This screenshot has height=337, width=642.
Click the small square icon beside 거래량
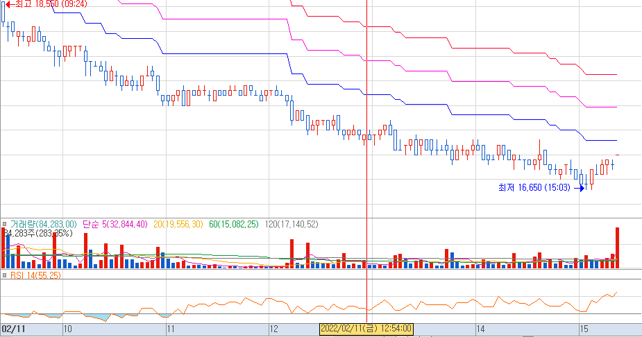4,224
